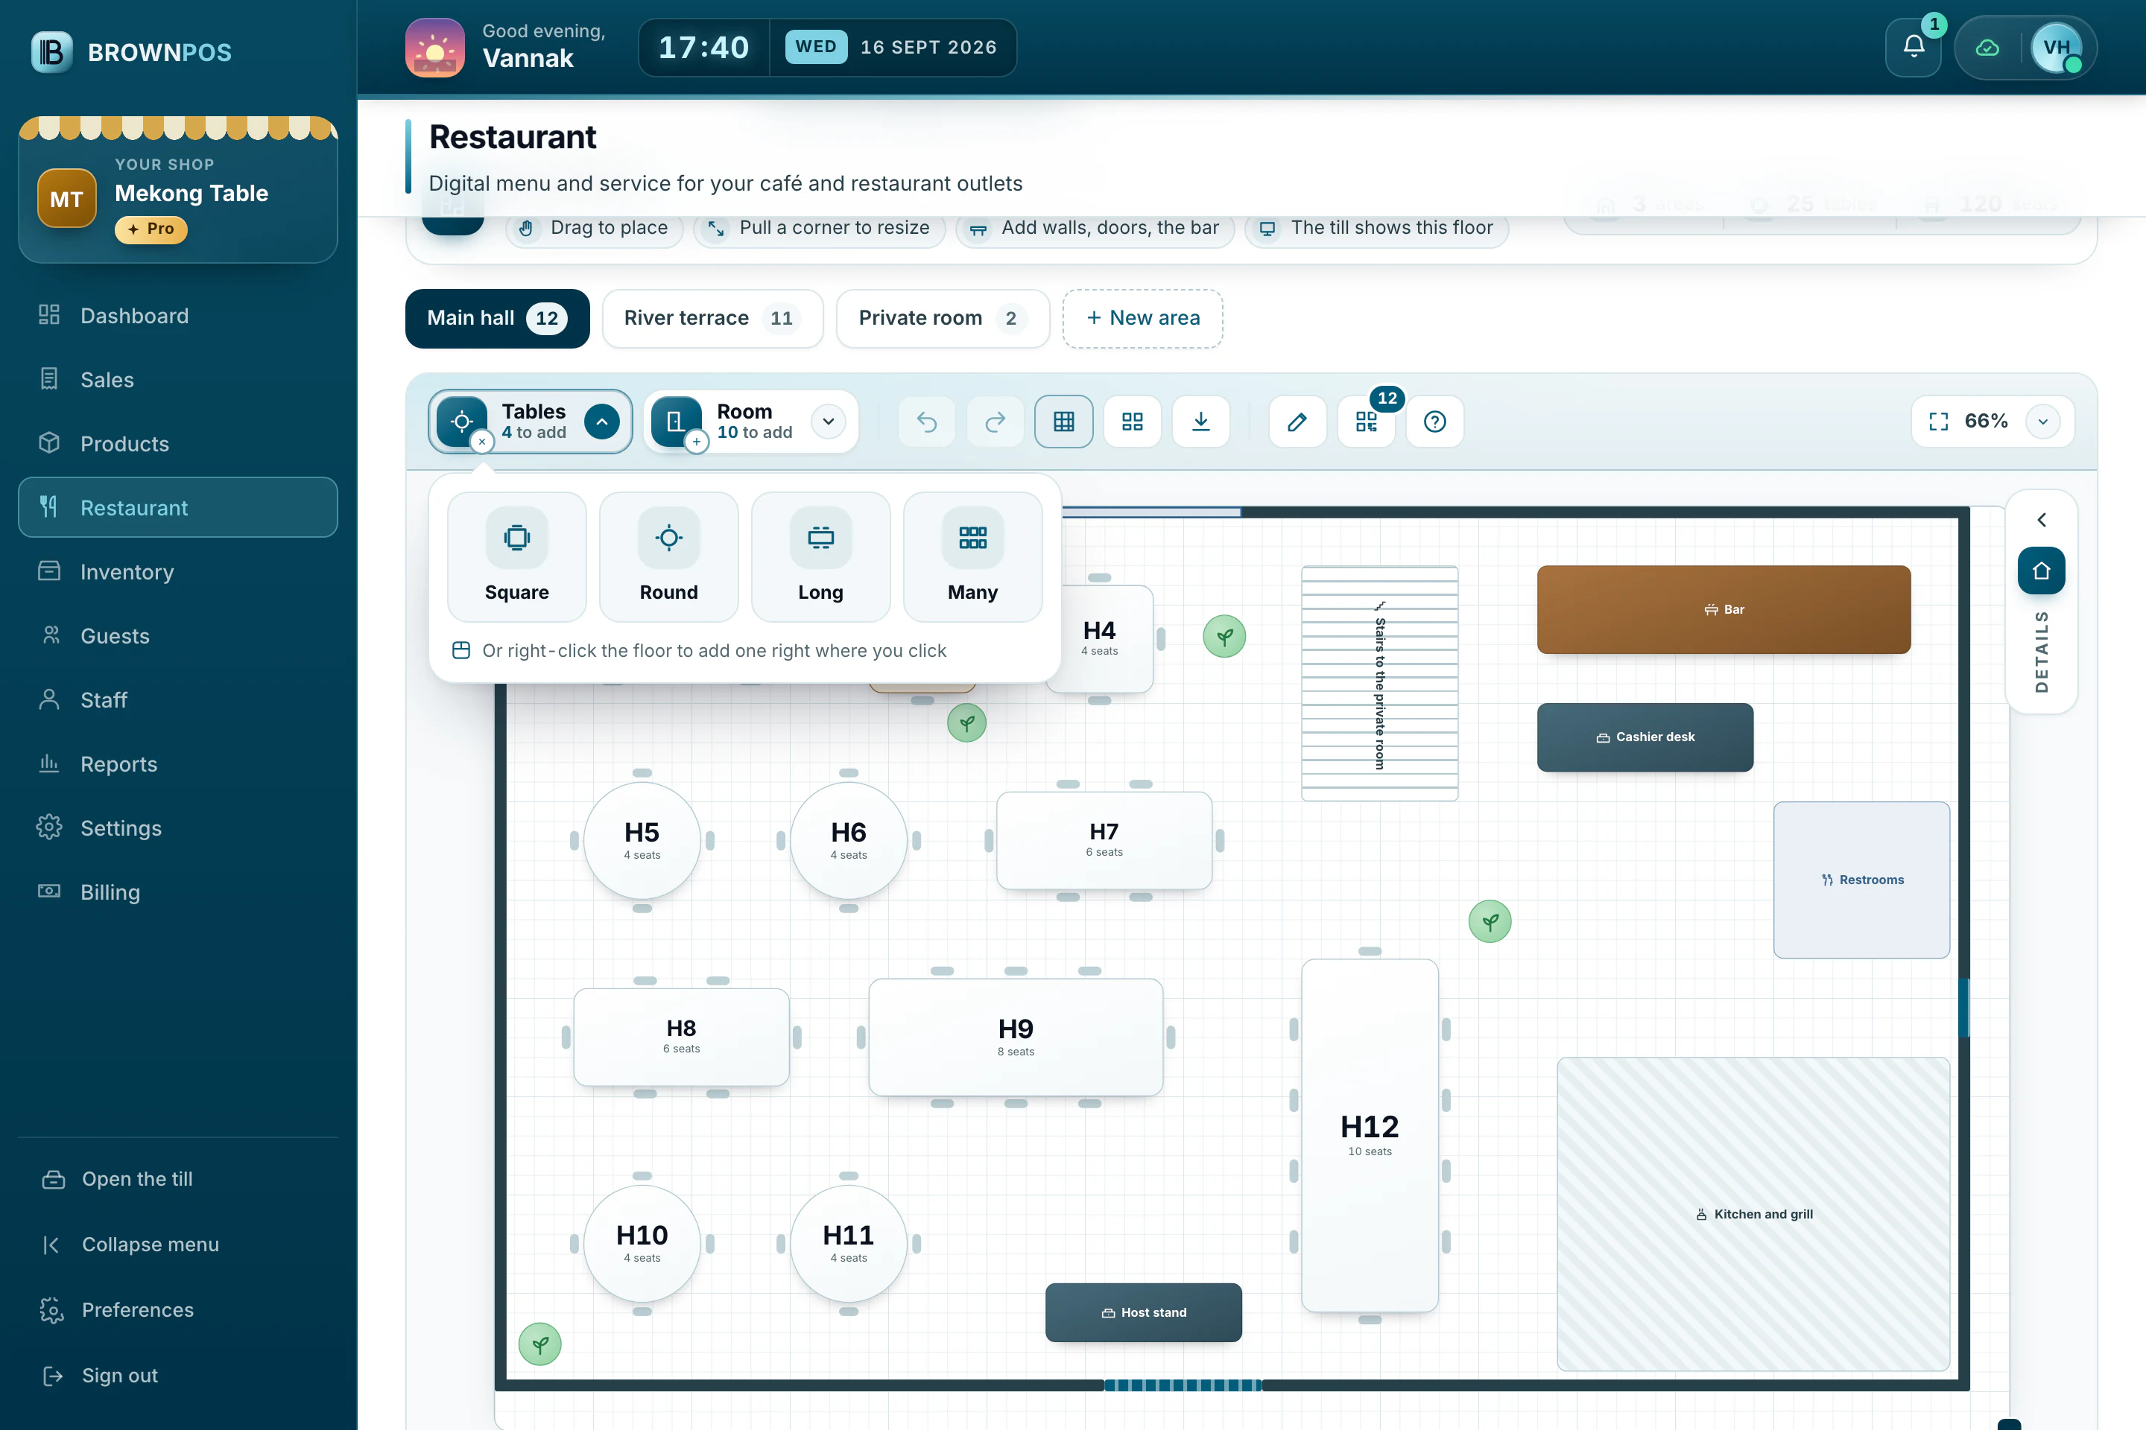Collapse the Tables add panel chevron
The height and width of the screenshot is (1430, 2146).
coord(602,422)
